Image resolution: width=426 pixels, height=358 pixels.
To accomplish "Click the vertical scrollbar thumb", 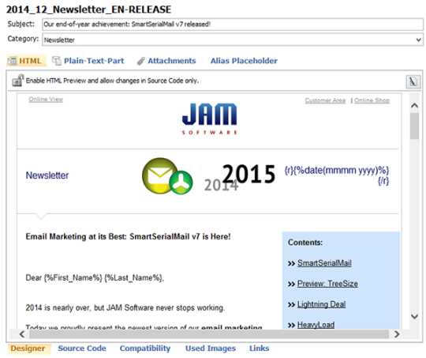I will click(x=414, y=126).
